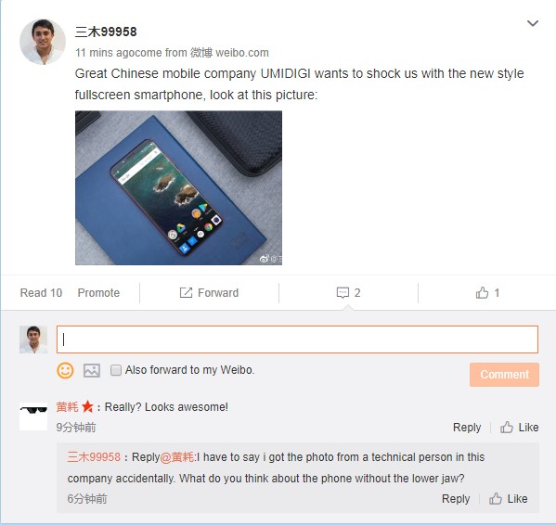Click the Promote option
556x525 pixels.
point(98,292)
